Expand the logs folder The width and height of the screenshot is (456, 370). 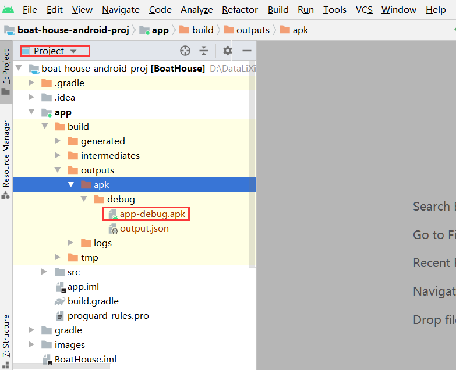click(x=70, y=243)
